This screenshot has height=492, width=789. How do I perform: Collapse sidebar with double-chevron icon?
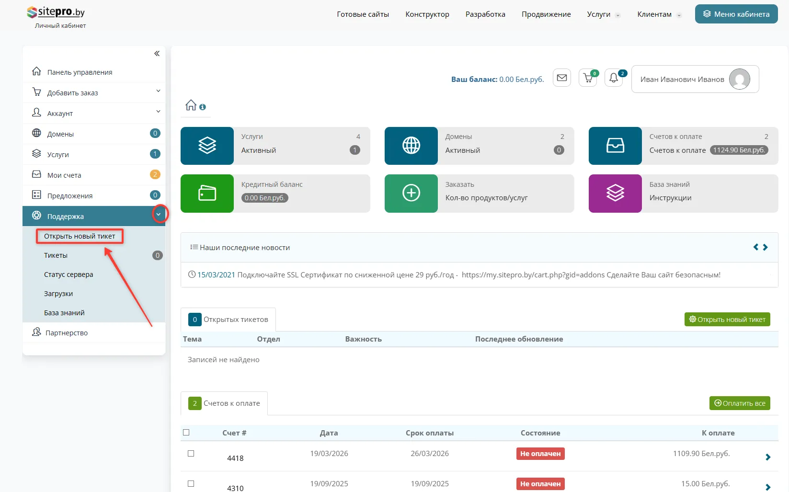[157, 54]
